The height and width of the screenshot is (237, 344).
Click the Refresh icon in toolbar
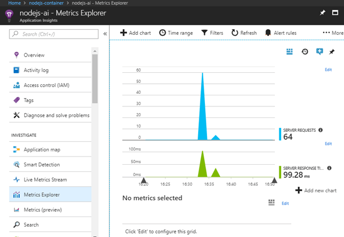point(235,33)
